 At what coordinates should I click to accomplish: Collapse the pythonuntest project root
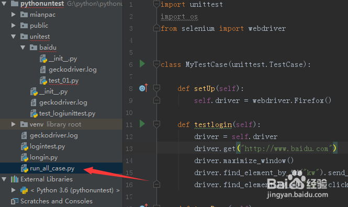point(4,3)
